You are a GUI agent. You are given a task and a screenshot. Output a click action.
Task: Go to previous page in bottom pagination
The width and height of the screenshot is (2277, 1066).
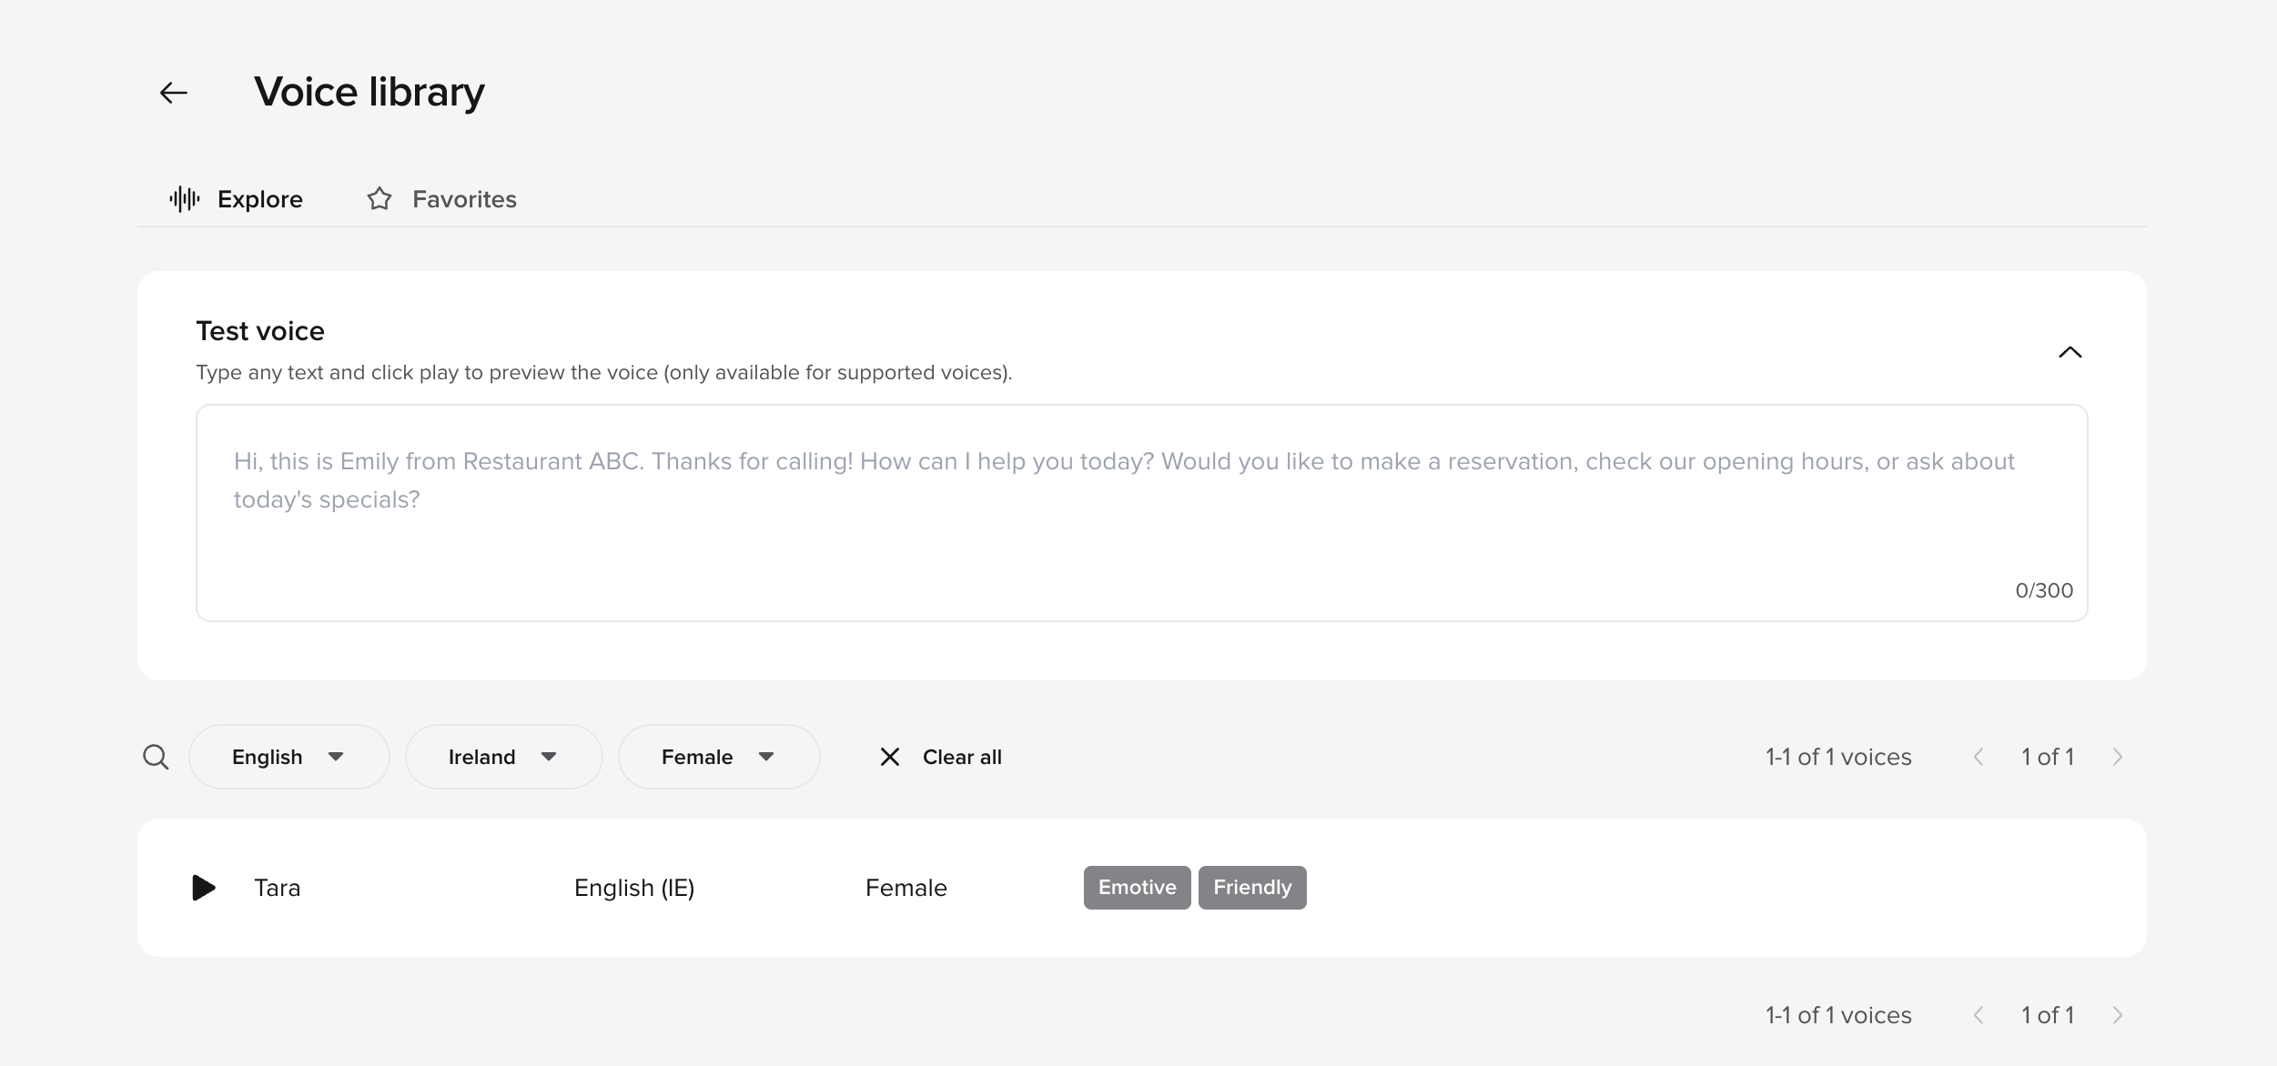1978,1015
